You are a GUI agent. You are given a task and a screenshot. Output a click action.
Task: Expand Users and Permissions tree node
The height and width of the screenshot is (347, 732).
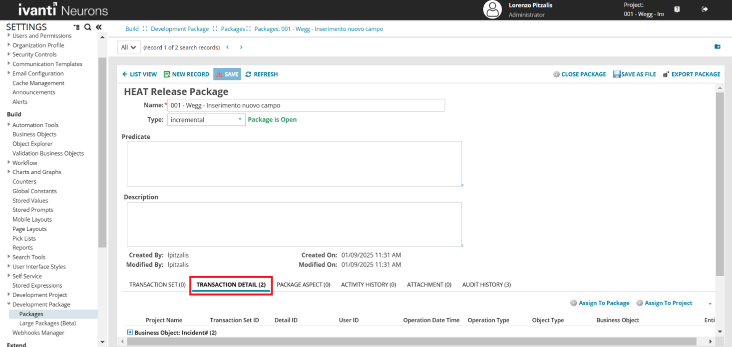(x=9, y=36)
